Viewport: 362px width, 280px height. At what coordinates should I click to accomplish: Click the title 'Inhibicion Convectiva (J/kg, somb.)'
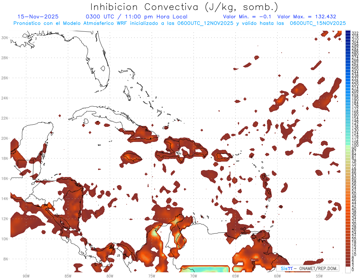point(184,7)
